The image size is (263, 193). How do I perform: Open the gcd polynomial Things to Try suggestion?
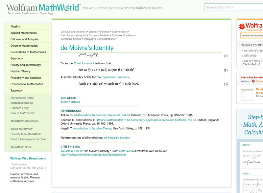pyautogui.click(x=252, y=61)
